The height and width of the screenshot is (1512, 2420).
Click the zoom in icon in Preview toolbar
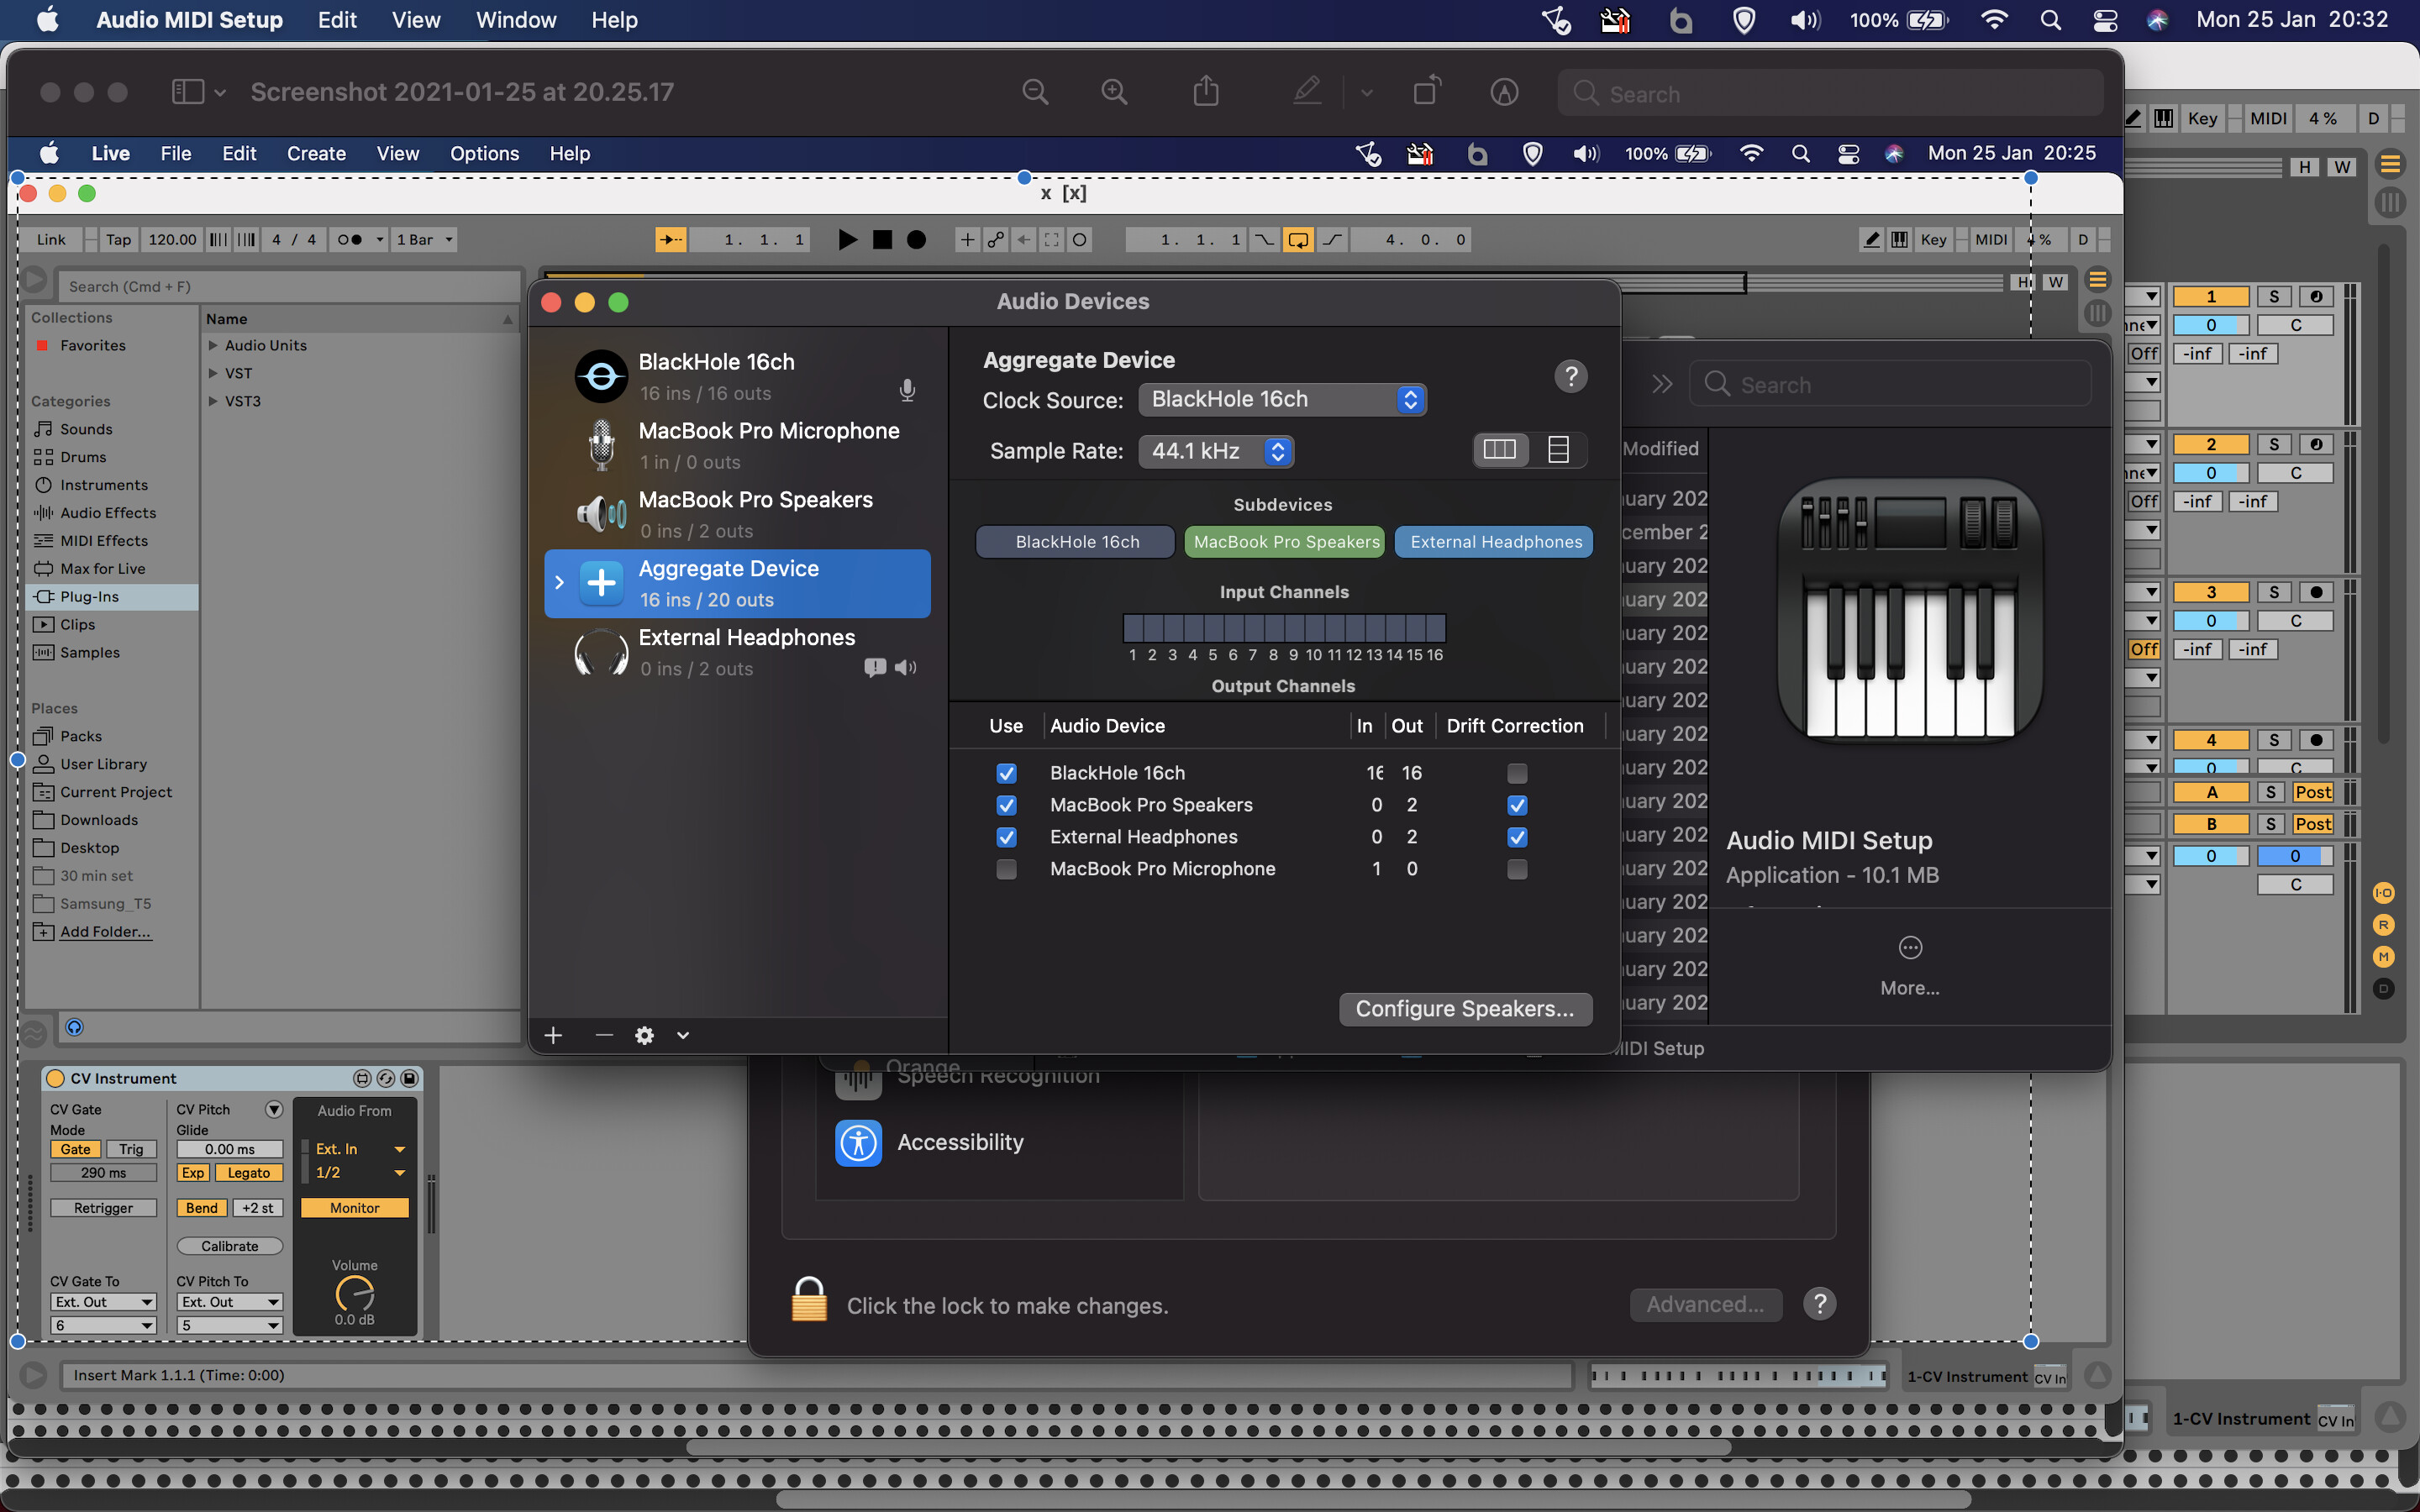click(x=1114, y=92)
